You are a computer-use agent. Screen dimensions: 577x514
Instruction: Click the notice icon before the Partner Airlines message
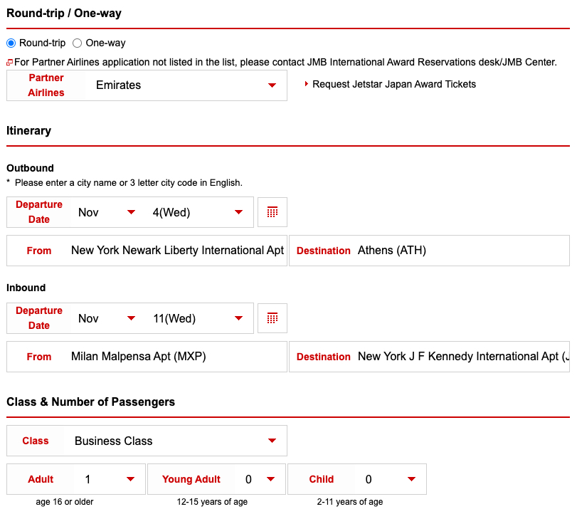coord(9,62)
